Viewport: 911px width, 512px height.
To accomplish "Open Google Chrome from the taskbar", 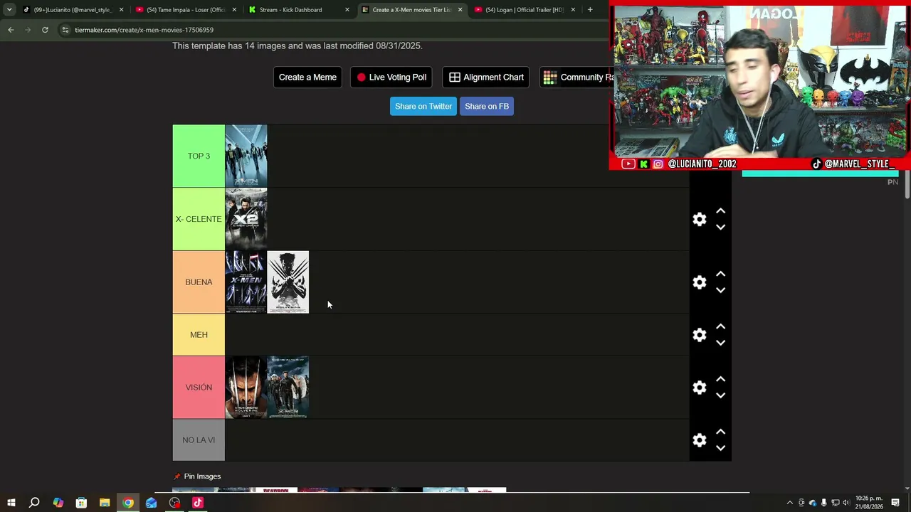I will coord(128,503).
